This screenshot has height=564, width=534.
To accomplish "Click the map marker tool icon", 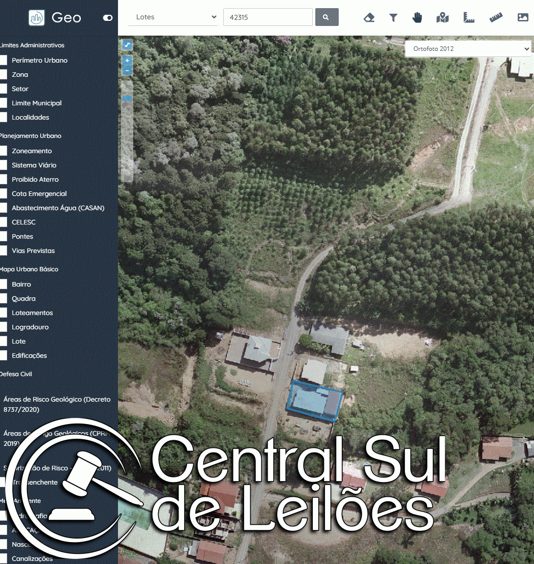I will click(x=442, y=17).
